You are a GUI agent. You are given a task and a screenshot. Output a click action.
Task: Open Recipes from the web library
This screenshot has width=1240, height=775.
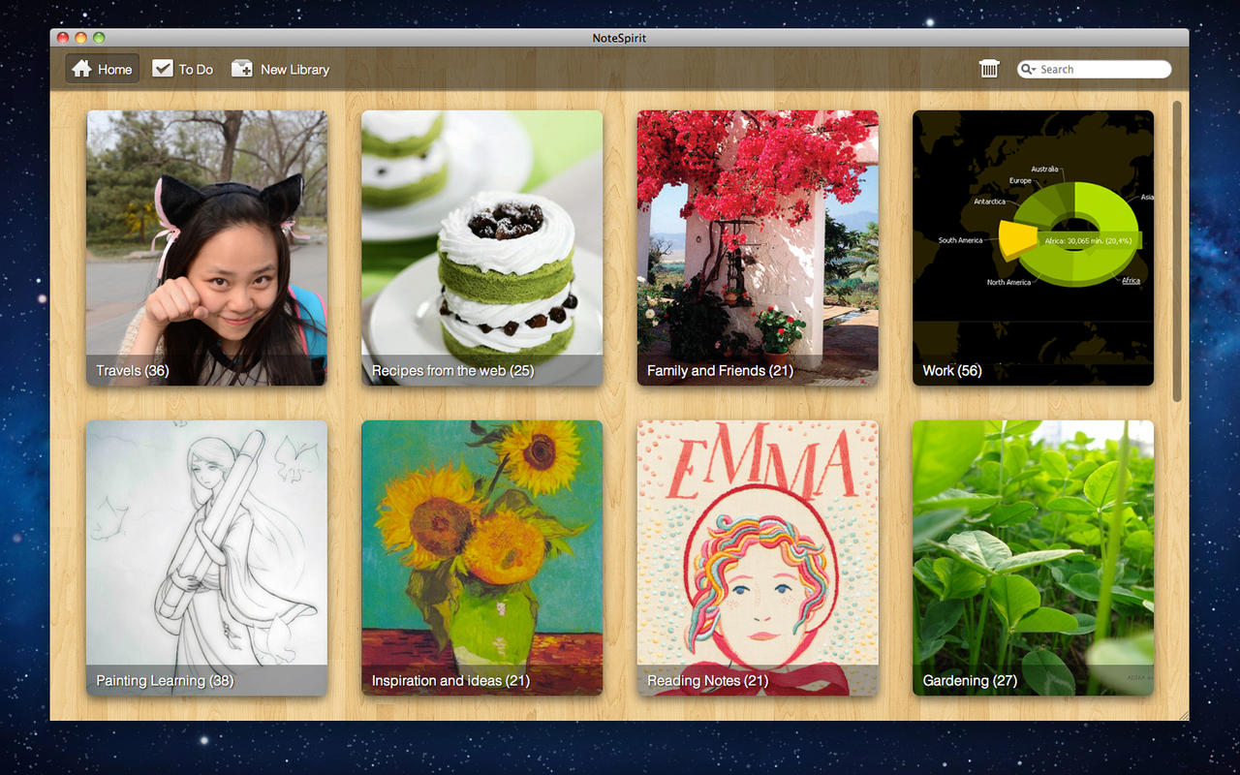point(481,247)
